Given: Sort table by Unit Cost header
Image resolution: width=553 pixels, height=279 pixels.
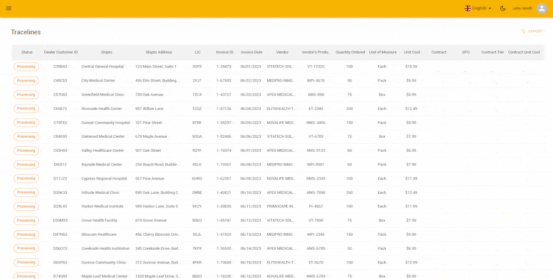Looking at the screenshot, I should point(412,52).
